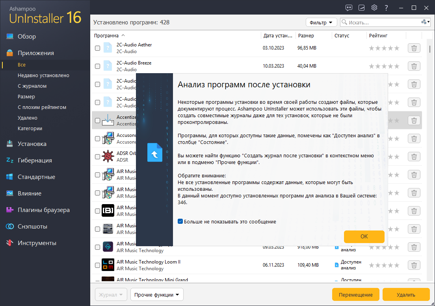Open settings gear in title bar
This screenshot has width=435, height=306.
click(x=374, y=7)
